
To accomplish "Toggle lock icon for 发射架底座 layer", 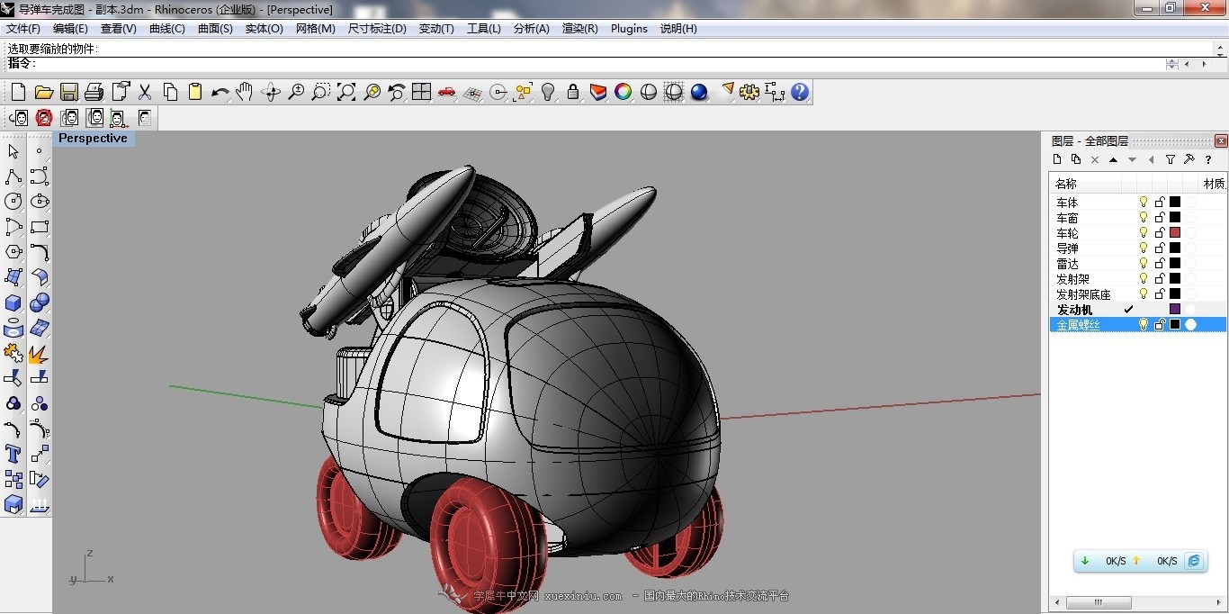I will click(x=1160, y=294).
